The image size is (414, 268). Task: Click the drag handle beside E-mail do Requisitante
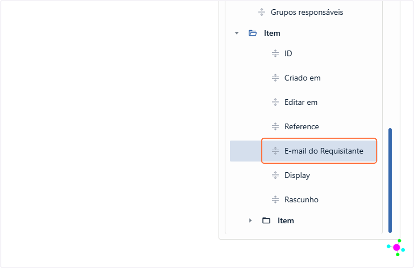pyautogui.click(x=275, y=151)
